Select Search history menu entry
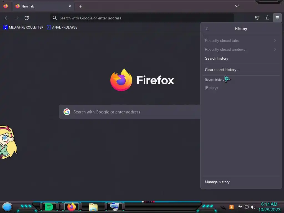284x213 pixels. (x=241, y=58)
